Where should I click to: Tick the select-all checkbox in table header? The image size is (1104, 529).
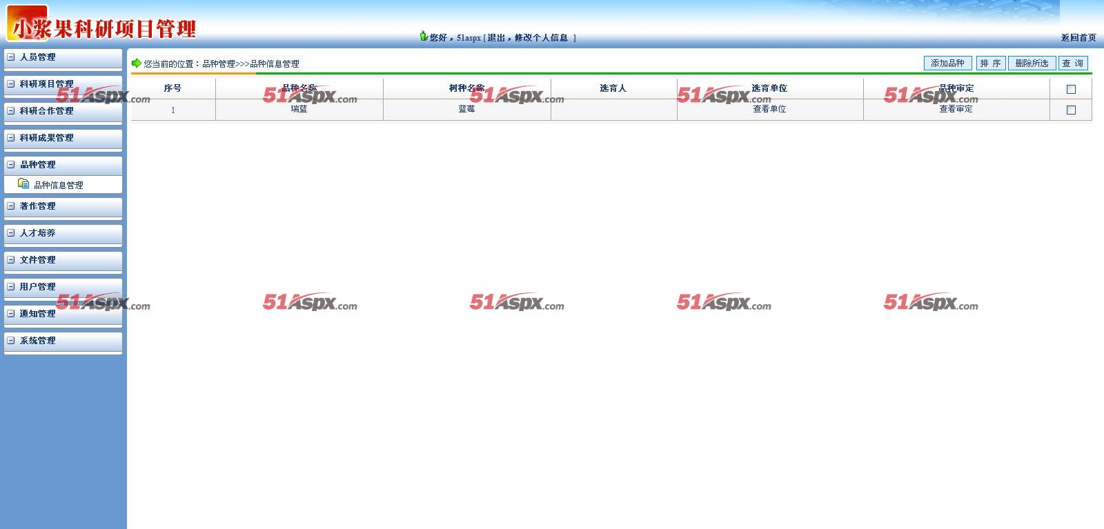1071,89
